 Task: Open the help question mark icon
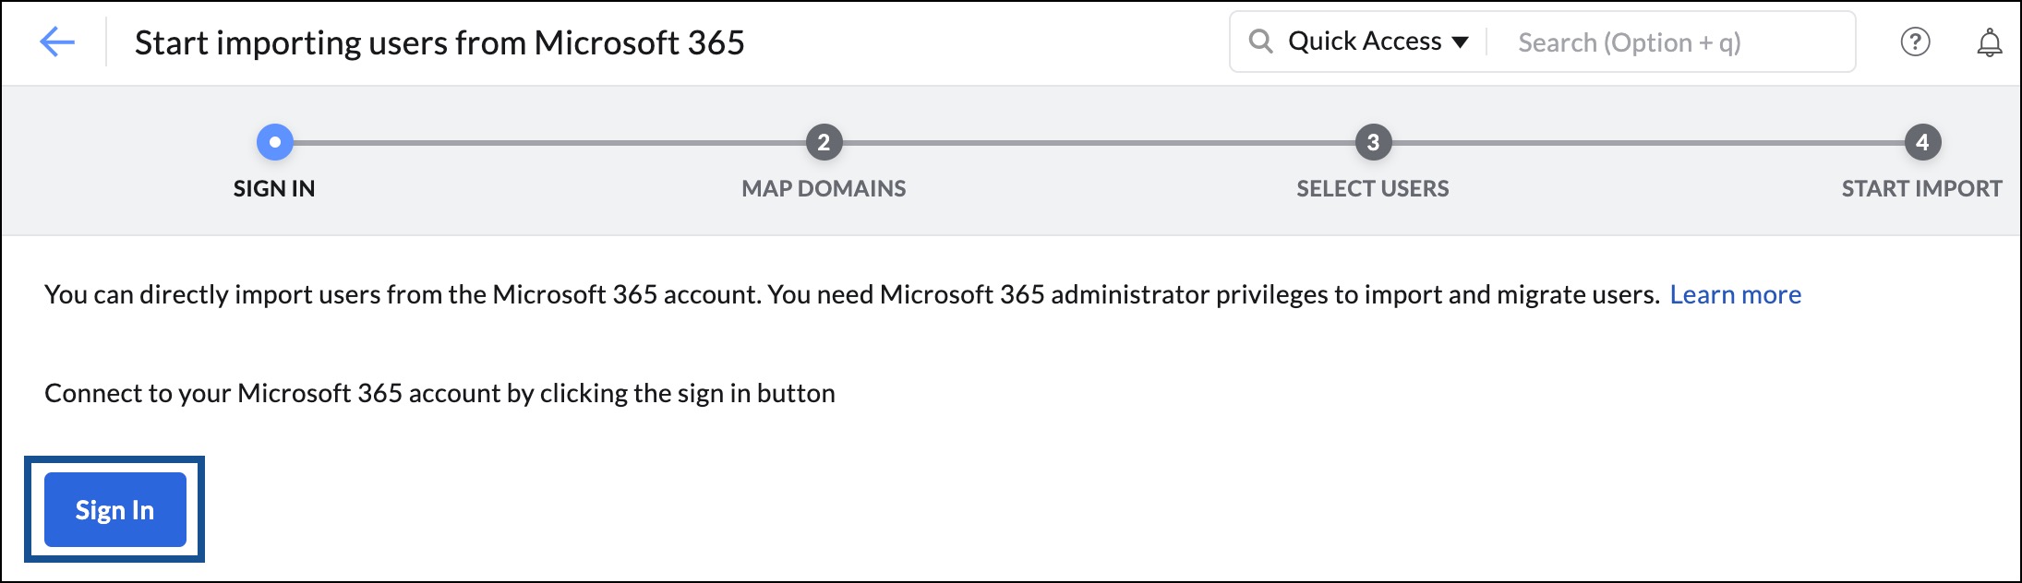(x=1915, y=42)
